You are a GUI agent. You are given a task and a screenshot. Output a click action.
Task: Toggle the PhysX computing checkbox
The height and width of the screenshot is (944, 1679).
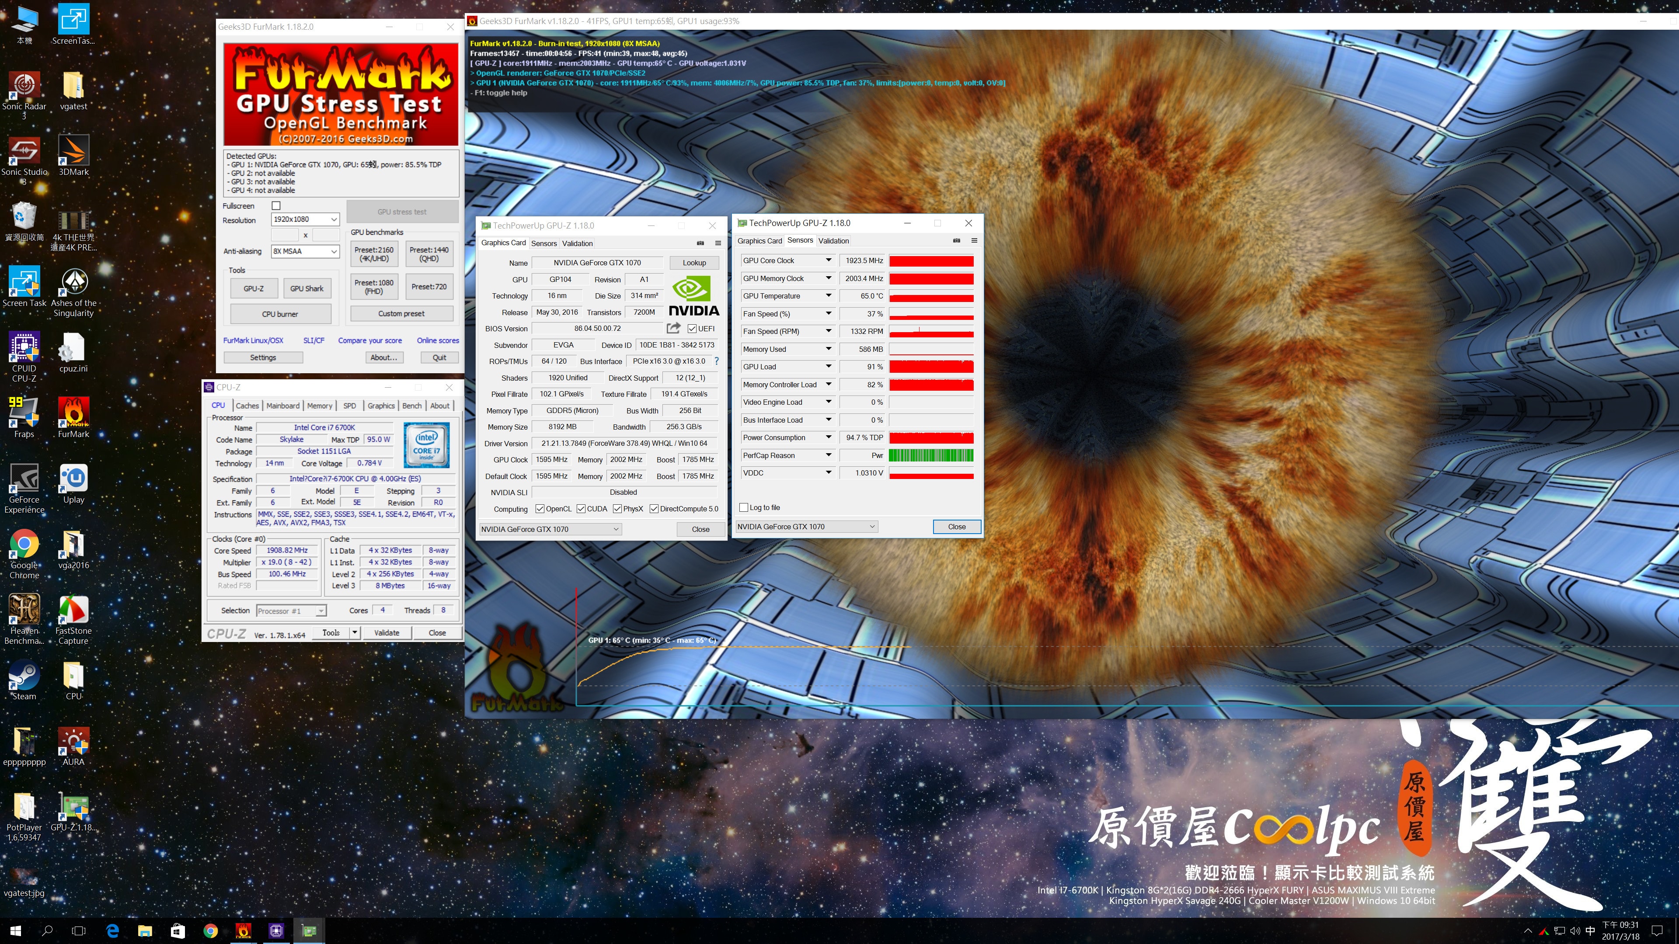click(x=617, y=509)
